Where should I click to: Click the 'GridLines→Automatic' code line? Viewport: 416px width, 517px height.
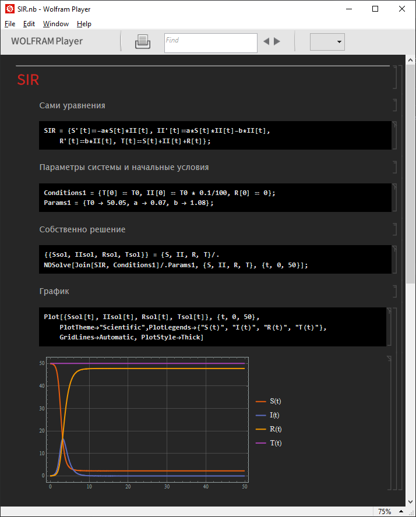pyautogui.click(x=131, y=337)
